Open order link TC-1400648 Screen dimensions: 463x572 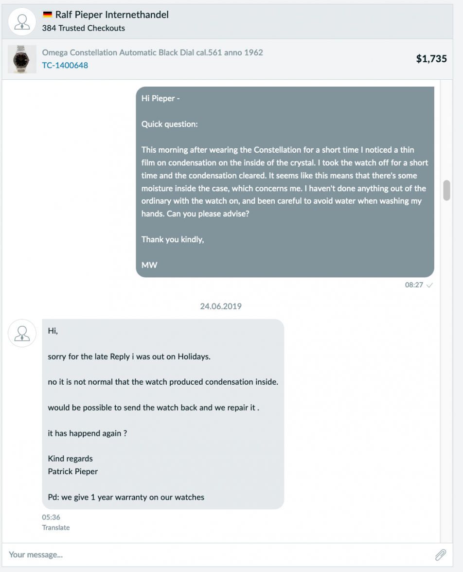65,65
